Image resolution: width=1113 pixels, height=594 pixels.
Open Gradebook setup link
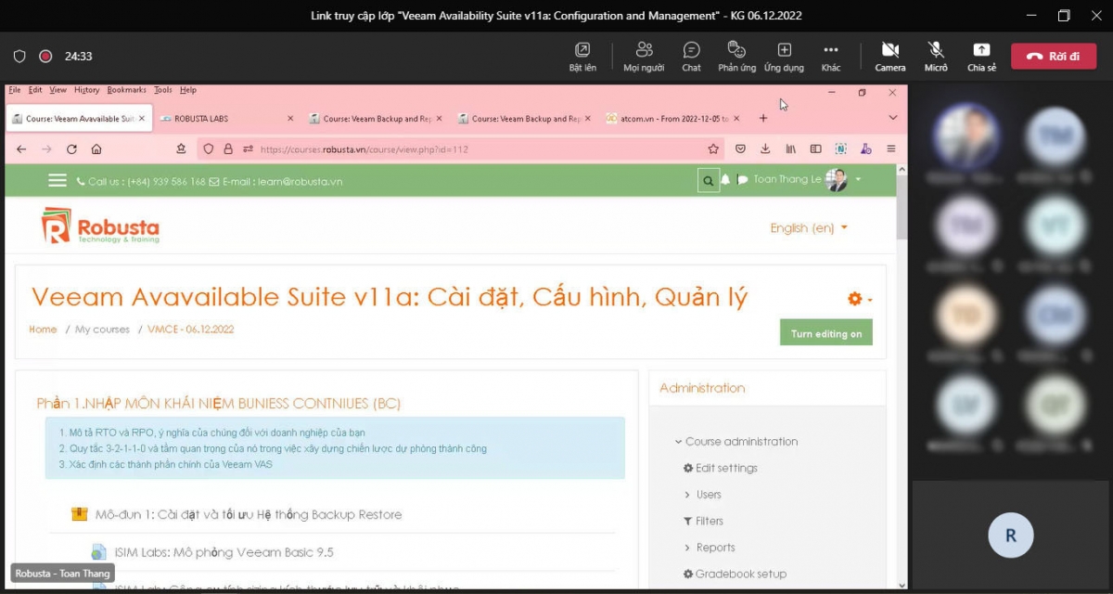(735, 574)
